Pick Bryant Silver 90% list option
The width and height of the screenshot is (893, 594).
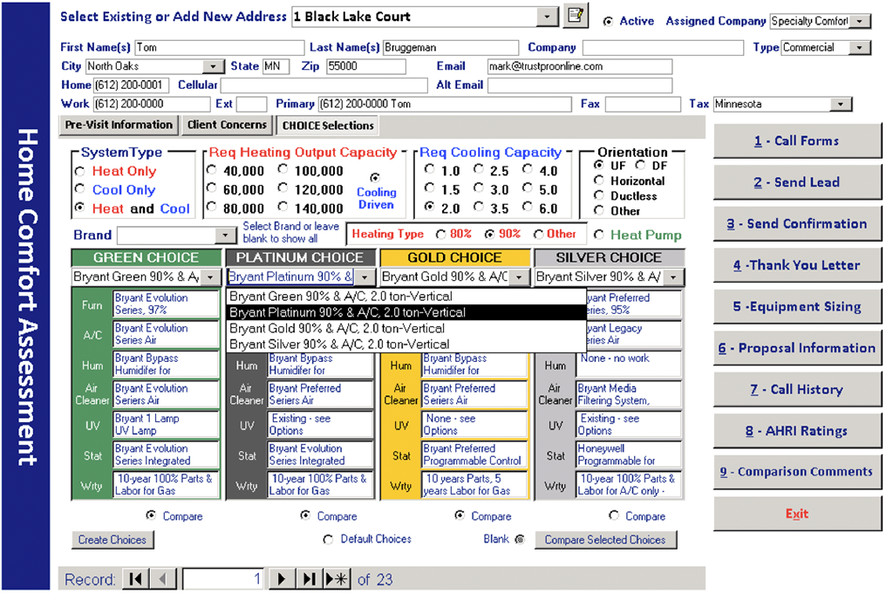coord(406,345)
